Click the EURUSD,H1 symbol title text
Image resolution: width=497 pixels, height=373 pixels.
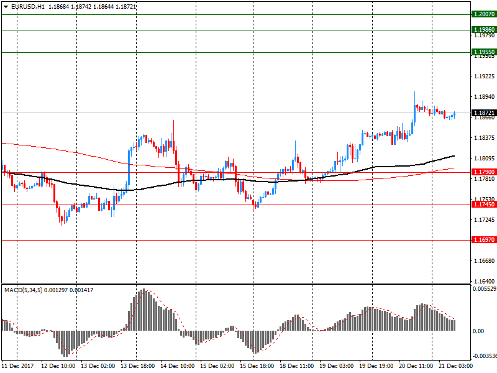[28, 7]
